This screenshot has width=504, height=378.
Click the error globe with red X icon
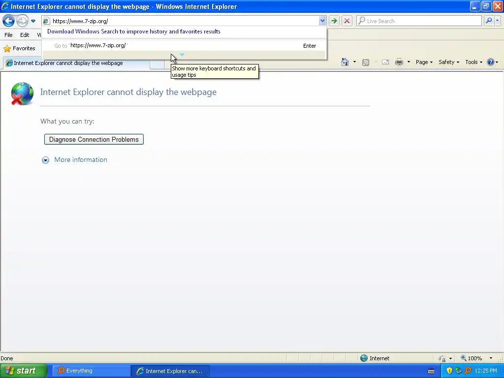pos(22,94)
